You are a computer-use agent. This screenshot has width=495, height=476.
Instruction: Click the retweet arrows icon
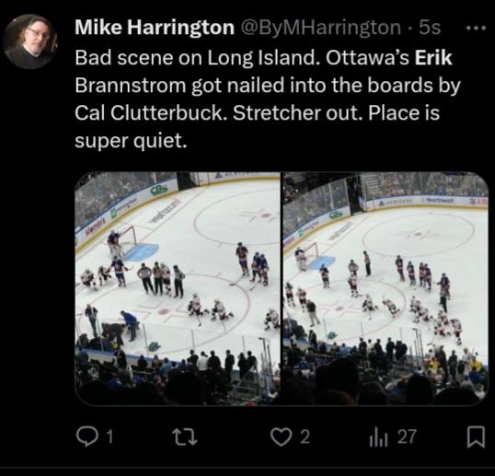pos(186,437)
